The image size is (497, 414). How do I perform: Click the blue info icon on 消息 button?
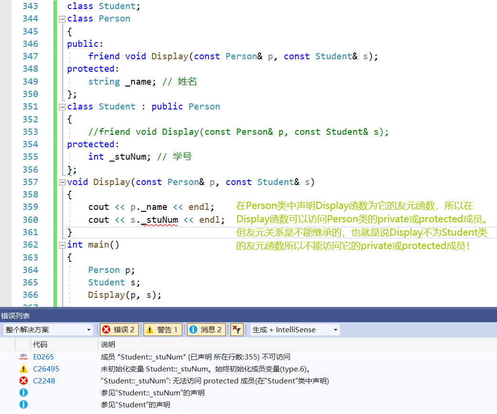coord(193,330)
